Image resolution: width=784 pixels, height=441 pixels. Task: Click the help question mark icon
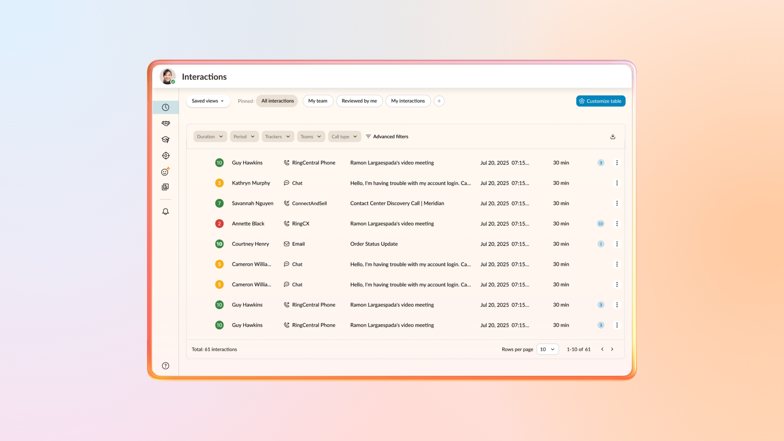[x=165, y=366]
